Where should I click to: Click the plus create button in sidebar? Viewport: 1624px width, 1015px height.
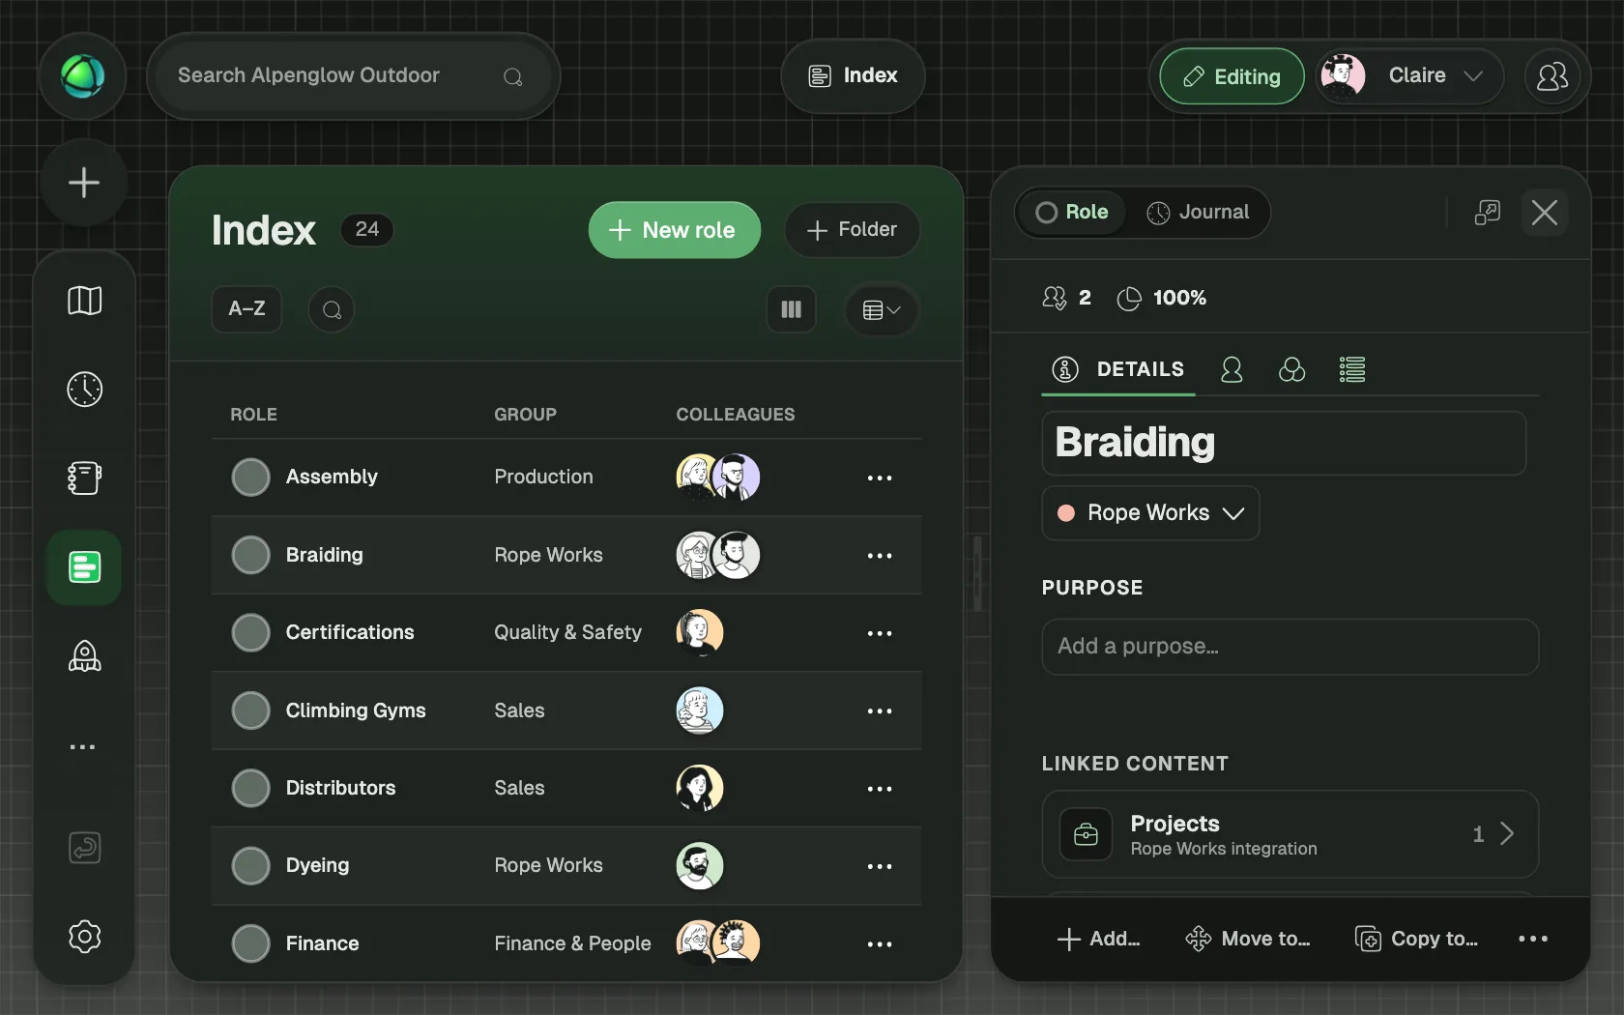point(84,183)
